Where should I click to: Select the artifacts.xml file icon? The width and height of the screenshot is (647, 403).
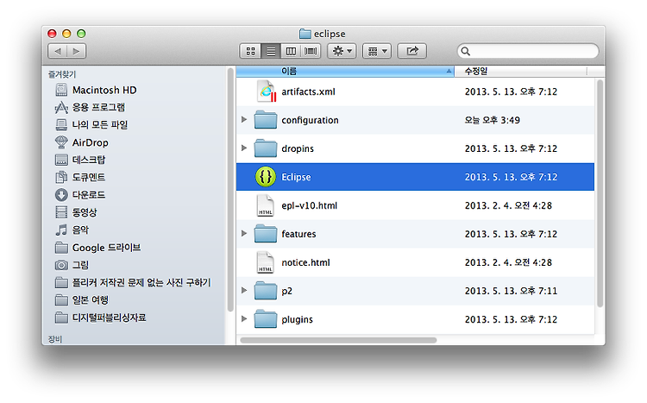pyautogui.click(x=266, y=91)
